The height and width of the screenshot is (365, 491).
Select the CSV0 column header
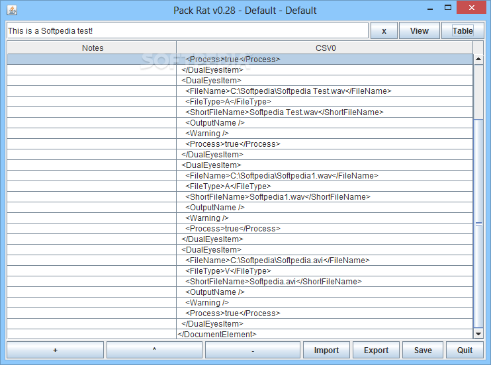pyautogui.click(x=326, y=48)
